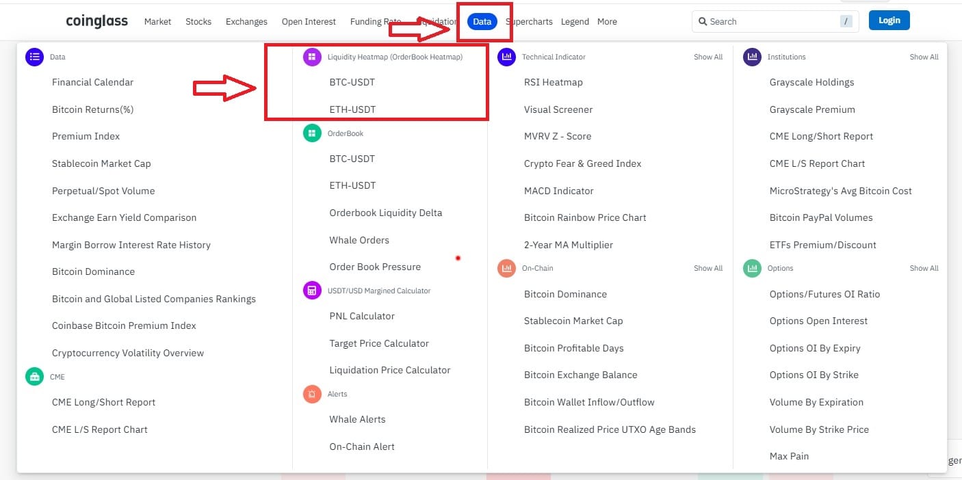Open Bitcoin Returns(%) page
Image resolution: width=962 pixels, height=480 pixels.
pyautogui.click(x=92, y=109)
